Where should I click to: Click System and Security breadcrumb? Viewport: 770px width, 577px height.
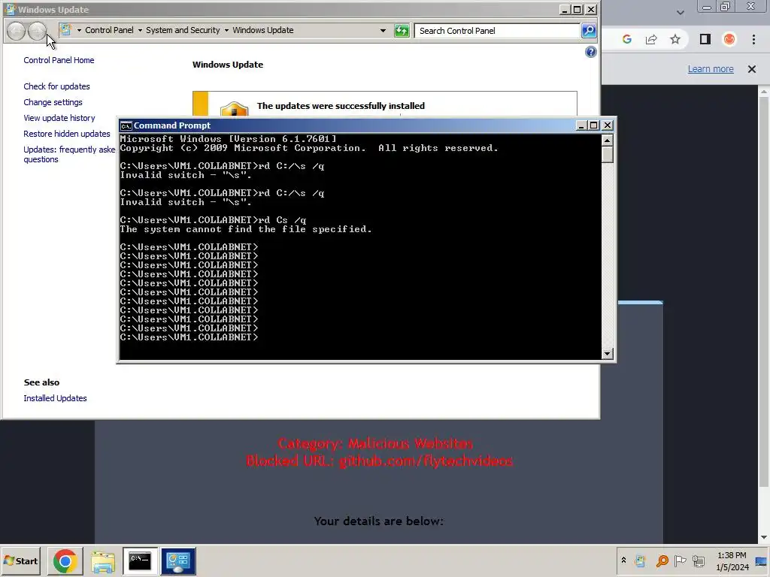pos(183,30)
